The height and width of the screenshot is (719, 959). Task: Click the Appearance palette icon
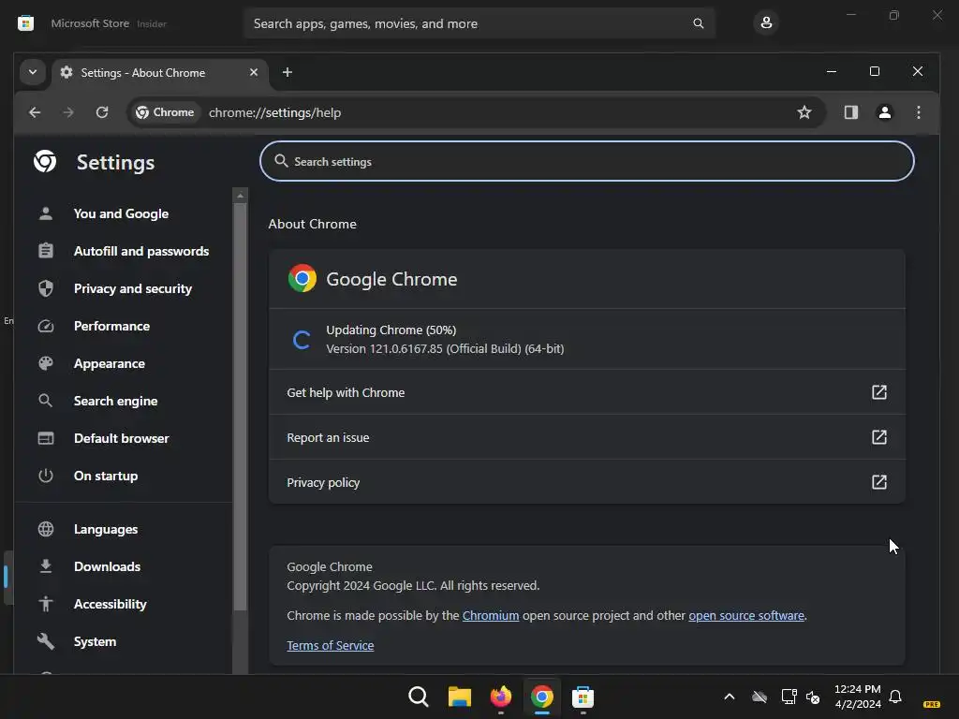click(x=46, y=364)
